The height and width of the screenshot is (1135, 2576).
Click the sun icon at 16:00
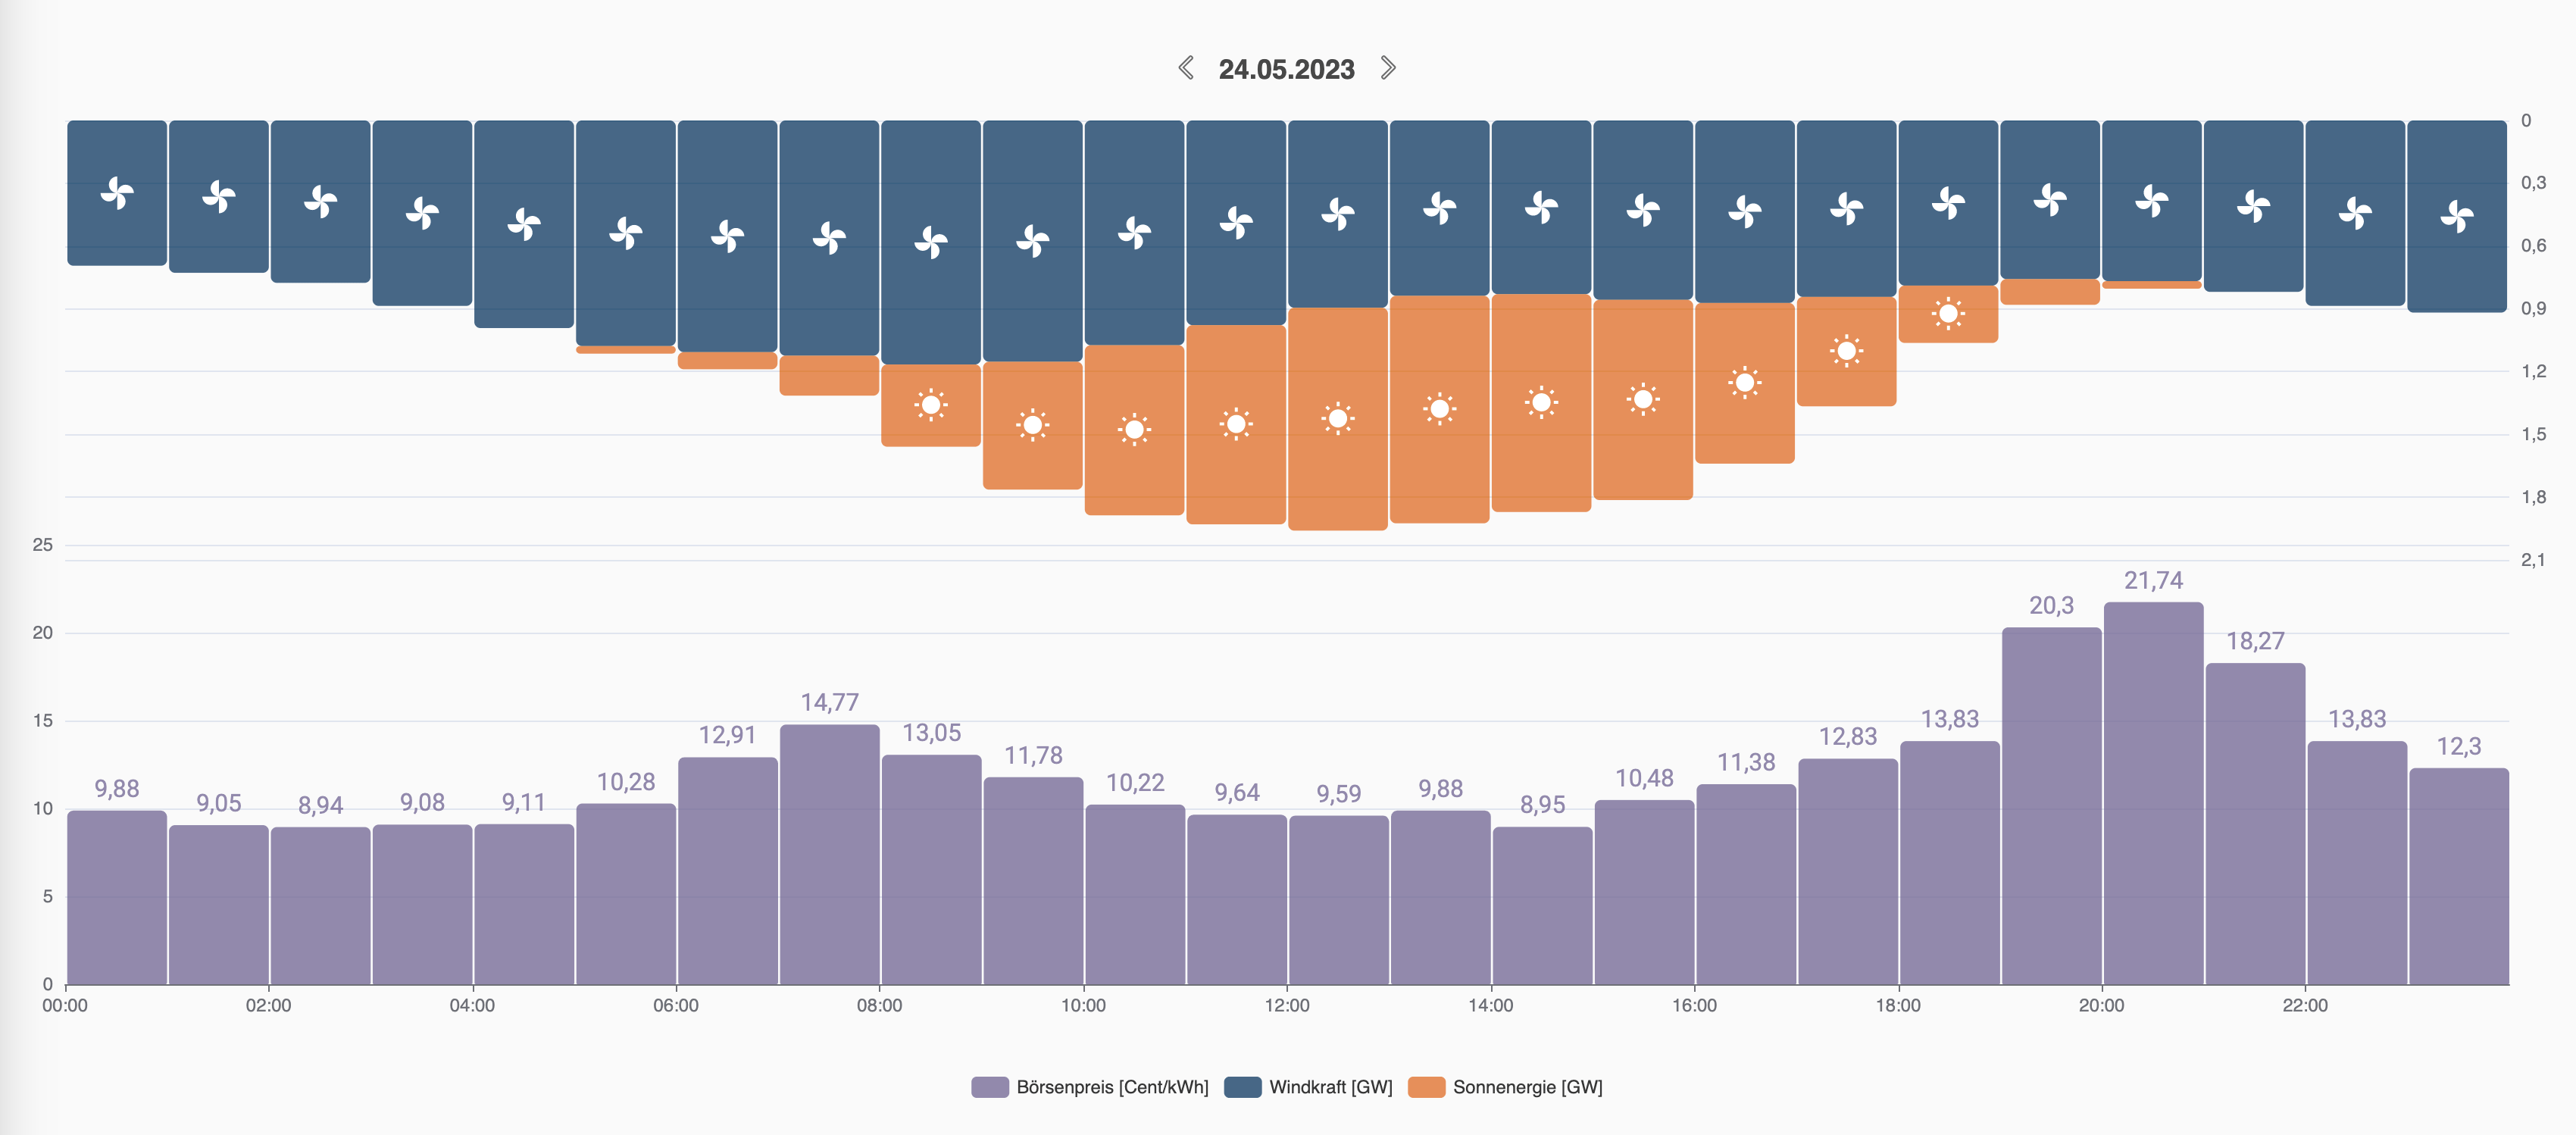pos(1744,382)
